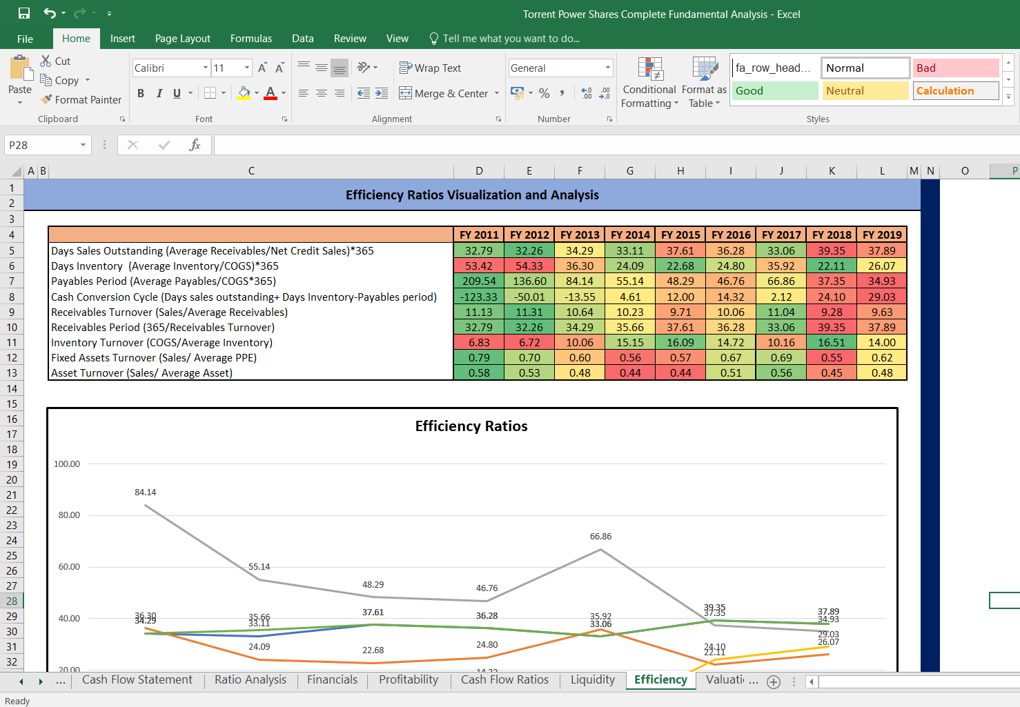Click the Cut scissors icon
Viewport: 1020px width, 707px height.
(46, 61)
